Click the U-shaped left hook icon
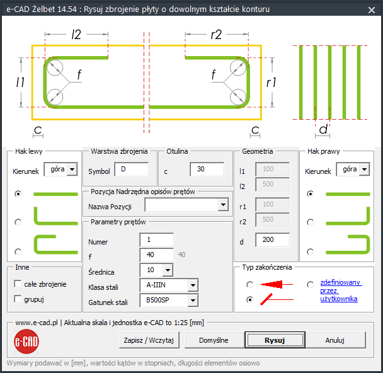This screenshot has height=373, width=383. (55, 244)
